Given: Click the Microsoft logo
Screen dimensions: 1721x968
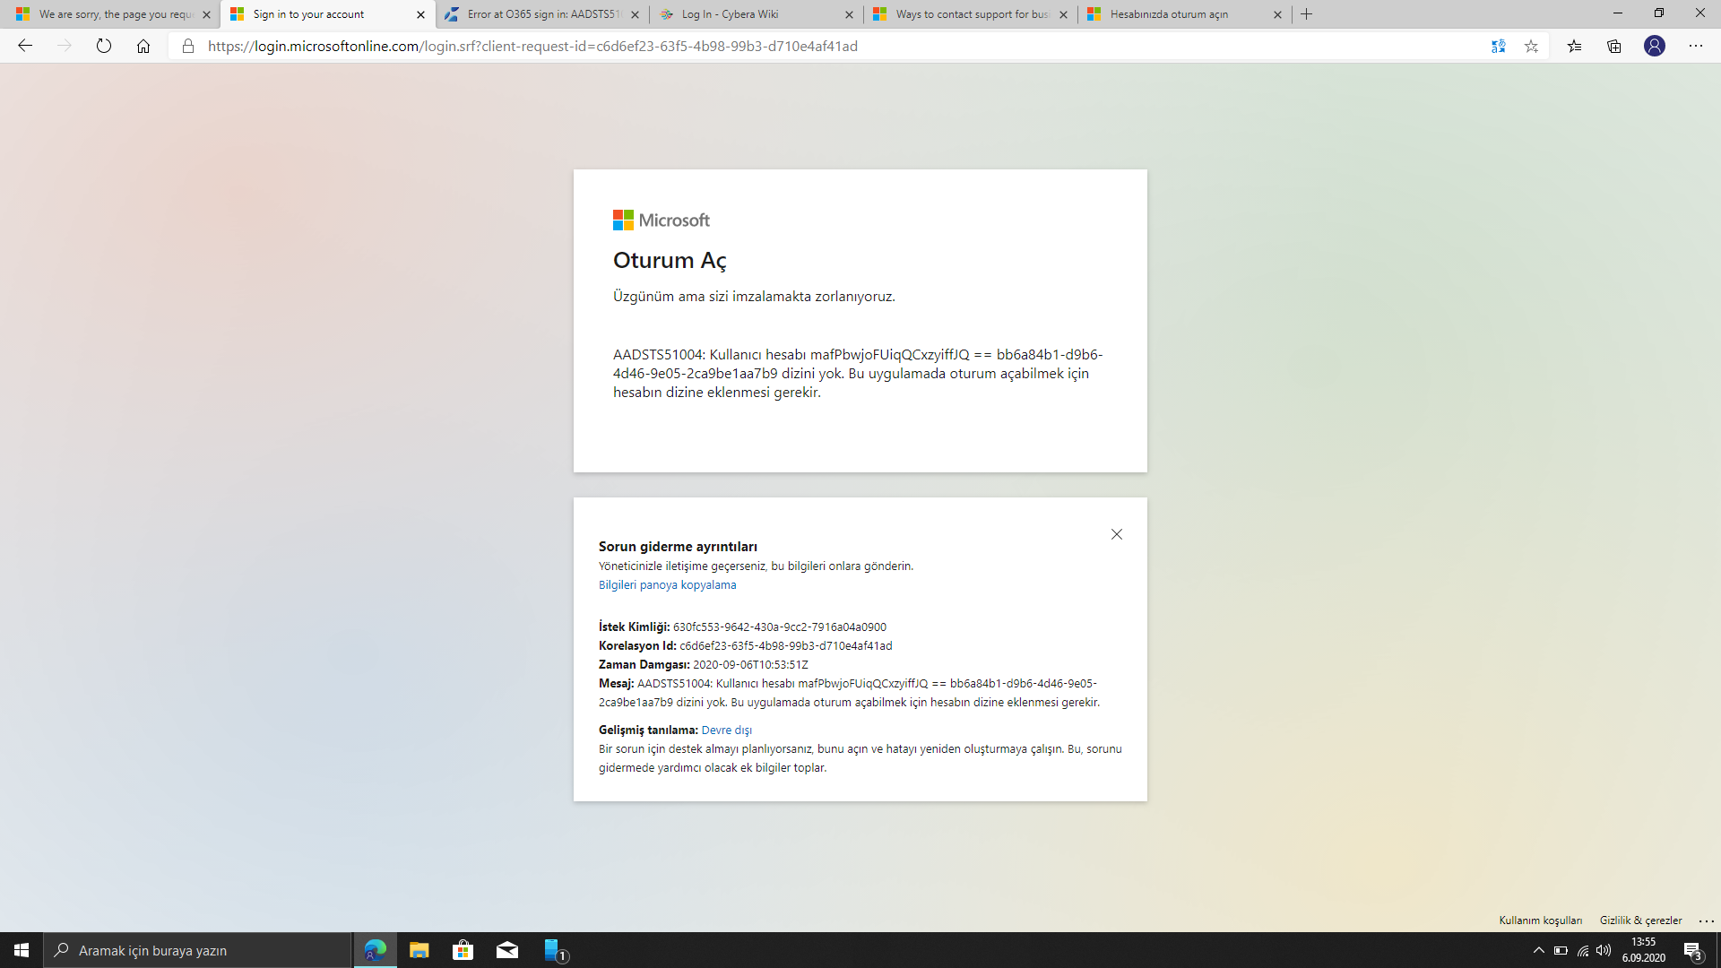Looking at the screenshot, I should [662, 220].
